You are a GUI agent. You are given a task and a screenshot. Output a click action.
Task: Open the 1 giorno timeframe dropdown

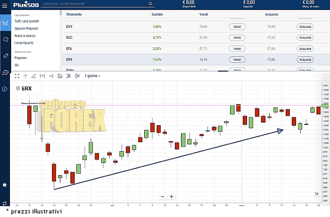(92, 76)
